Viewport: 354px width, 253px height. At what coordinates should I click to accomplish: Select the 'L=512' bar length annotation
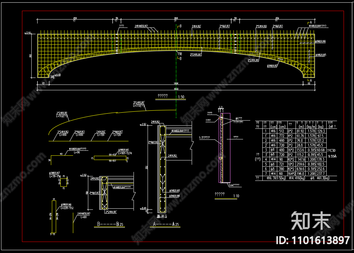(x=62, y=116)
